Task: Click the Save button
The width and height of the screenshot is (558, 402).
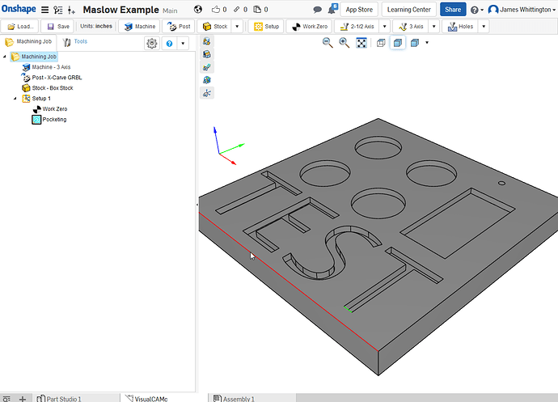Action: pyautogui.click(x=57, y=27)
